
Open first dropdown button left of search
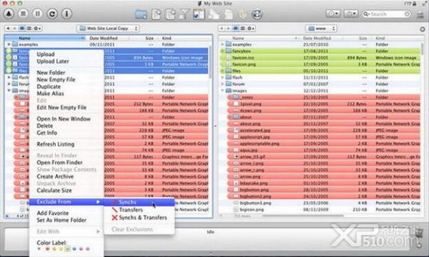(x=333, y=14)
